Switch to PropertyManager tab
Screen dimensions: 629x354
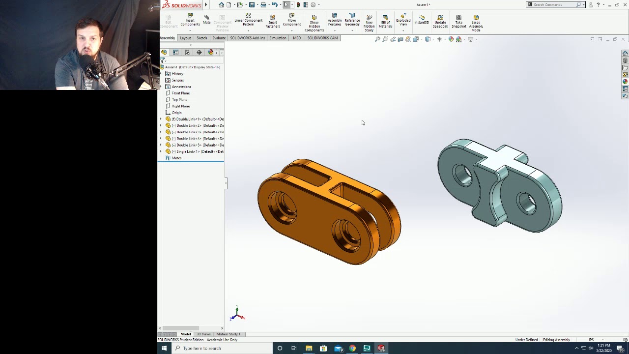point(175,52)
